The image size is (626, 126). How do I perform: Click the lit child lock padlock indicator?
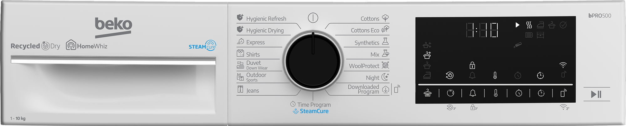pyautogui.click(x=472, y=65)
